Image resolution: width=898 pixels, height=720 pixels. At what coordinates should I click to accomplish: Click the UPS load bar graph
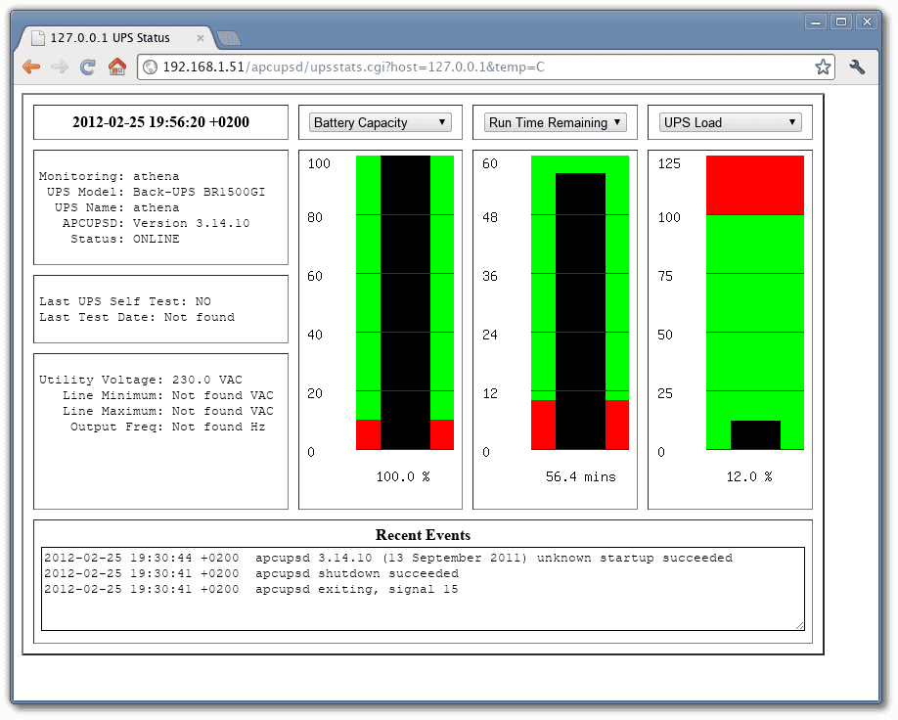(755, 302)
